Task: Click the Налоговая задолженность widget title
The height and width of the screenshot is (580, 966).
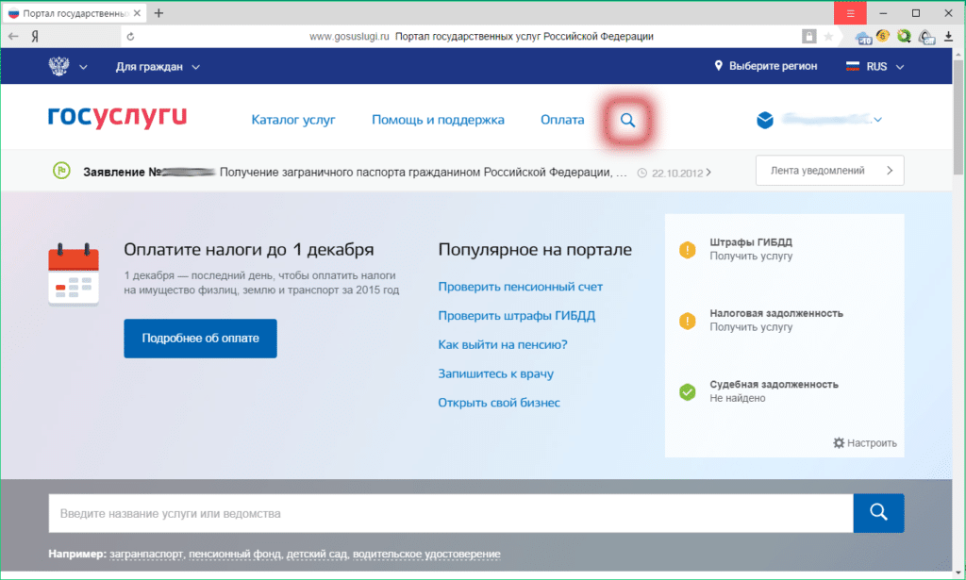Action: [x=776, y=313]
